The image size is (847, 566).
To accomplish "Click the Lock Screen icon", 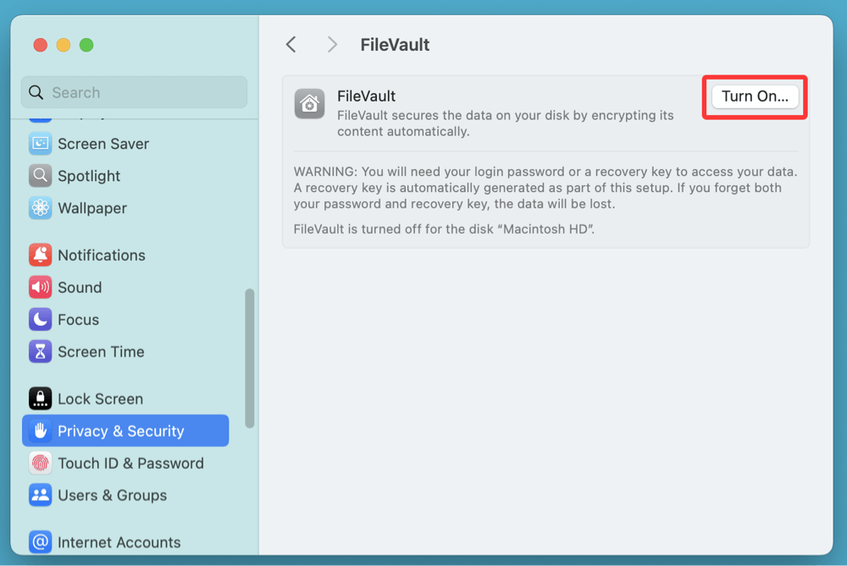I will 40,399.
